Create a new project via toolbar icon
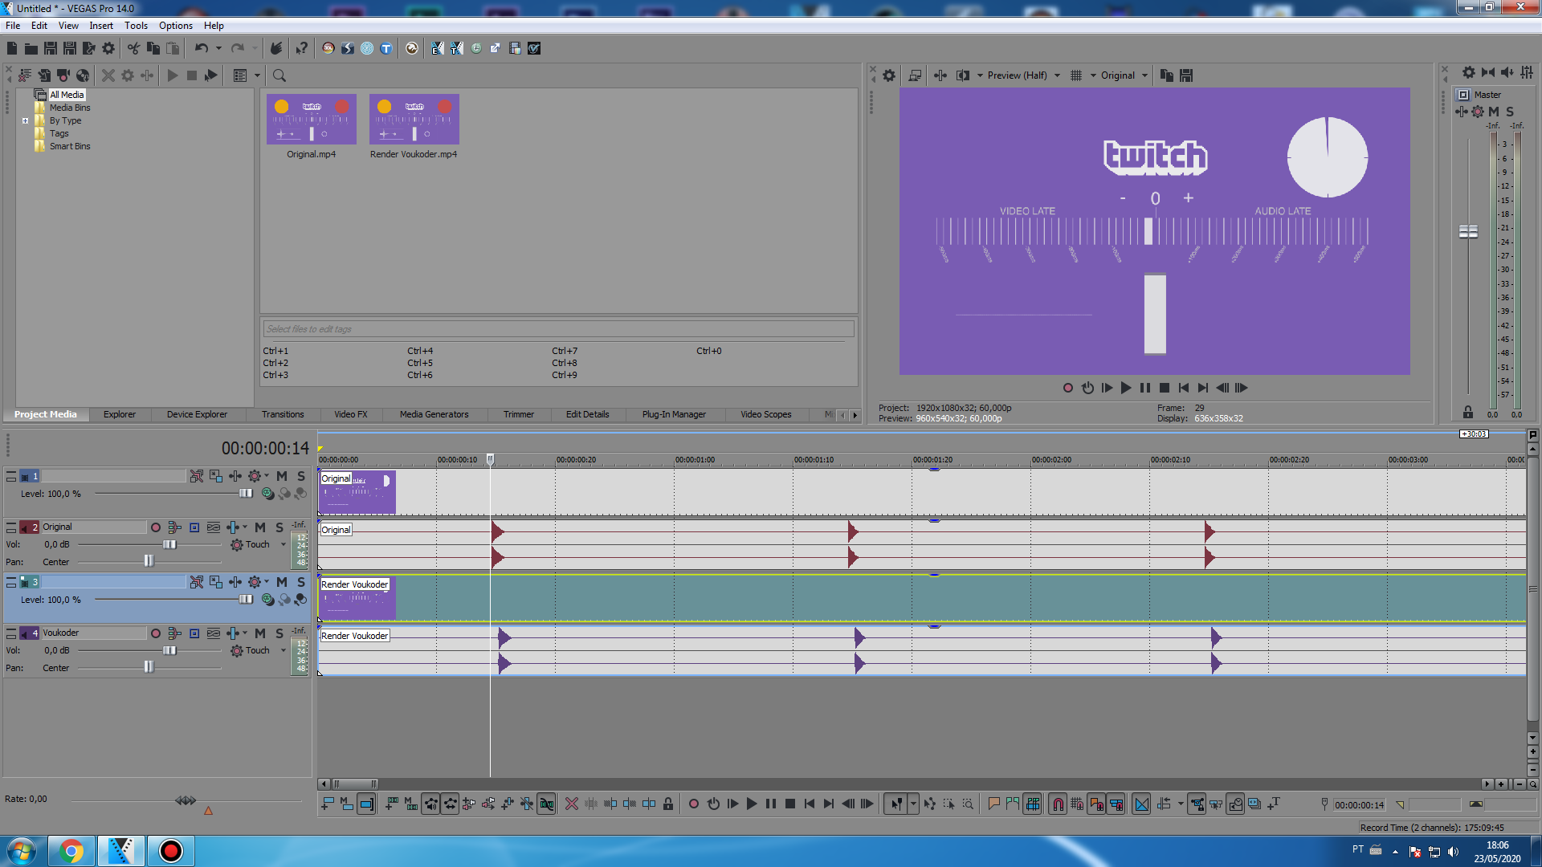 pos(12,48)
